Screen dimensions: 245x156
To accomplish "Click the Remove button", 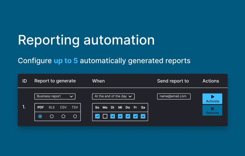I will click(x=212, y=110).
